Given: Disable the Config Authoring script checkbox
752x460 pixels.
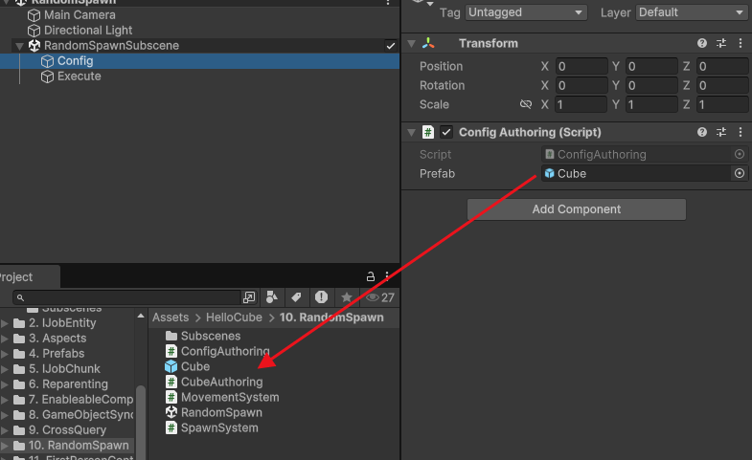Looking at the screenshot, I should point(446,132).
